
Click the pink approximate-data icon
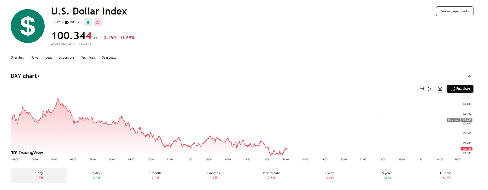[98, 22]
